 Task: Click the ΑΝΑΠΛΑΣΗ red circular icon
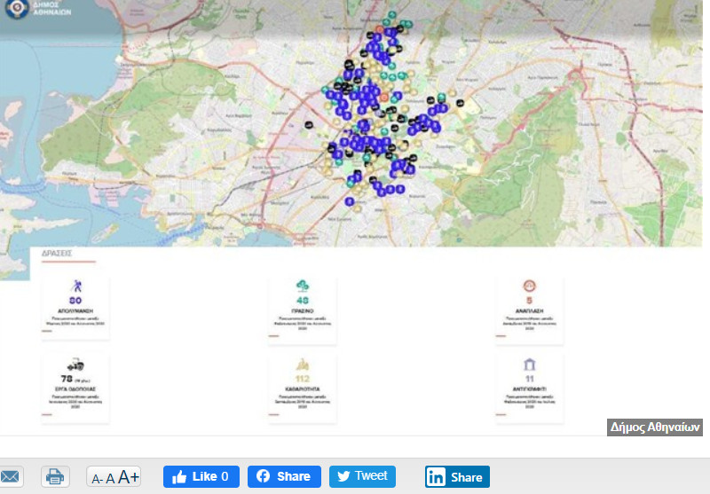[x=530, y=286]
